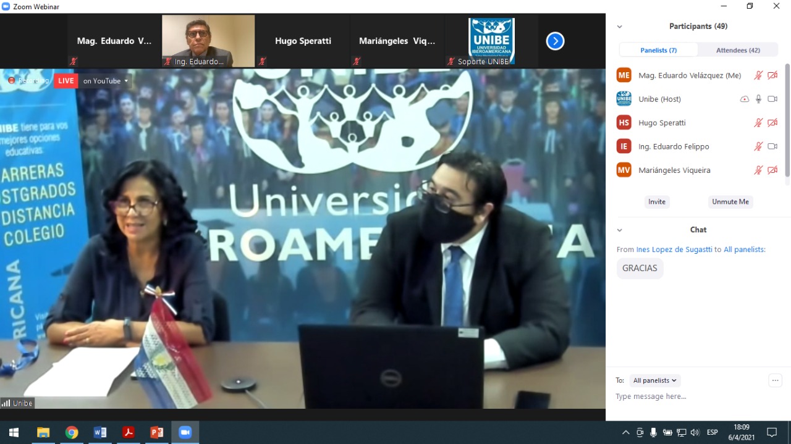Open the Windows Start menu
791x444 pixels.
tap(14, 432)
